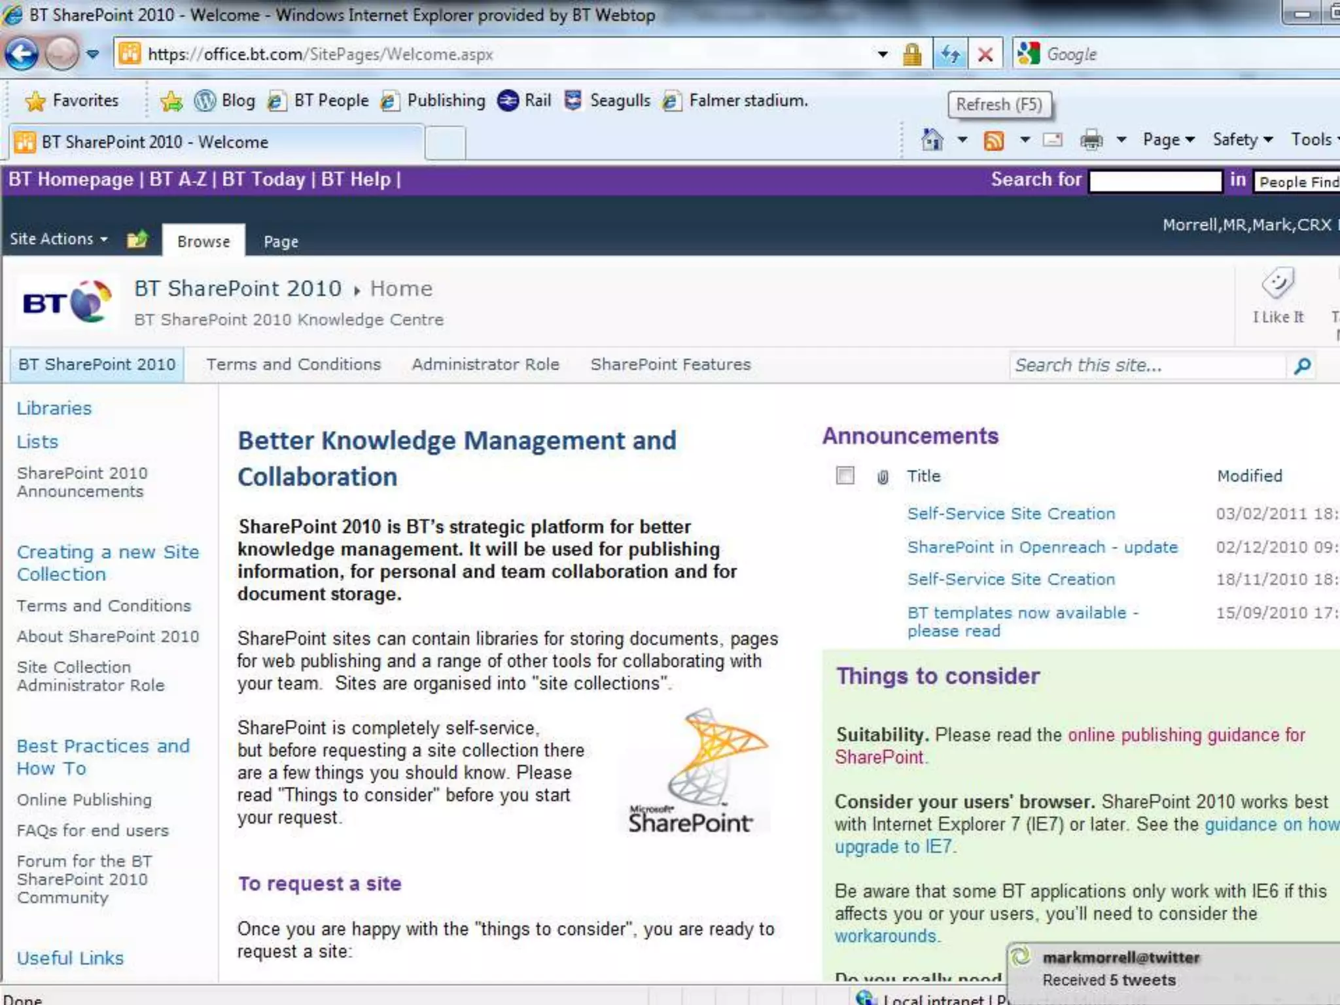The height and width of the screenshot is (1005, 1340).
Task: Click the browser Forward arrow button
Action: coord(62,54)
